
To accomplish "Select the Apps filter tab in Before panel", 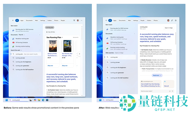I will (x=22, y=20).
